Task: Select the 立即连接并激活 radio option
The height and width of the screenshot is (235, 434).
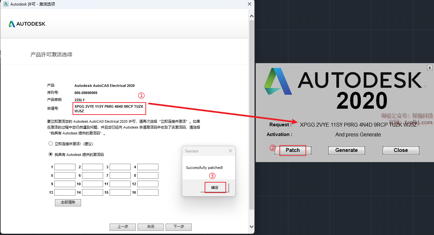Action: pyautogui.click(x=50, y=144)
